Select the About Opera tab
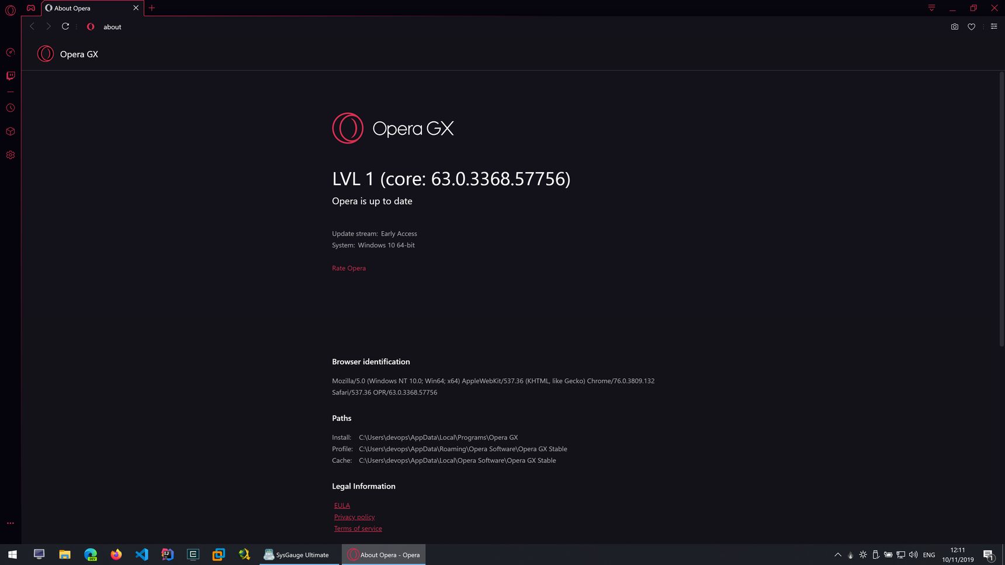 click(x=92, y=8)
